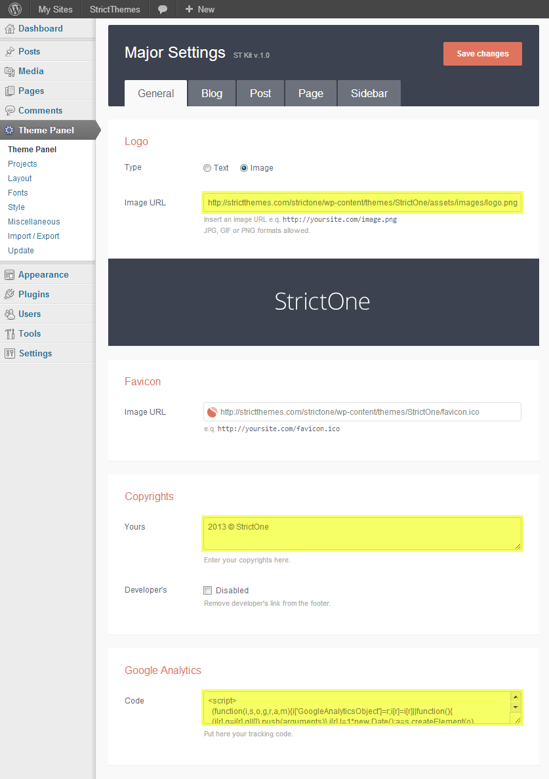Click the Users icon in sidebar
Viewport: 549px width, 779px height.
coord(10,314)
